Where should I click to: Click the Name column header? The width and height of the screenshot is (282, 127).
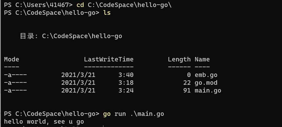coord(202,59)
